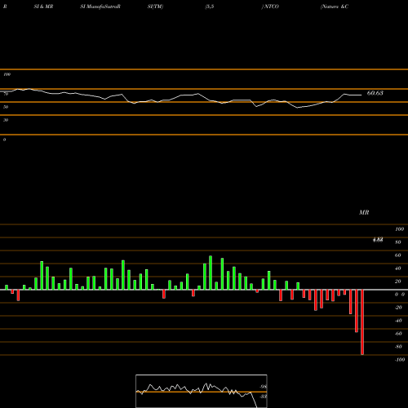This screenshot has height=408, width=408.
Task: Select the longest red MR bar reaching -100
Action: [362, 322]
